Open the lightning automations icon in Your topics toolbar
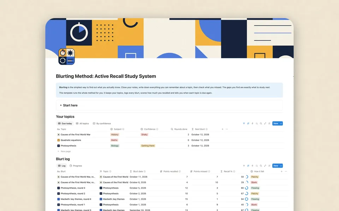Image resolution: width=339 pixels, height=211 pixels. click(x=252, y=123)
